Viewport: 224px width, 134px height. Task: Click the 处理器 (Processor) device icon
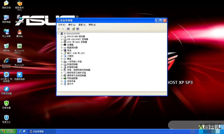point(65,45)
